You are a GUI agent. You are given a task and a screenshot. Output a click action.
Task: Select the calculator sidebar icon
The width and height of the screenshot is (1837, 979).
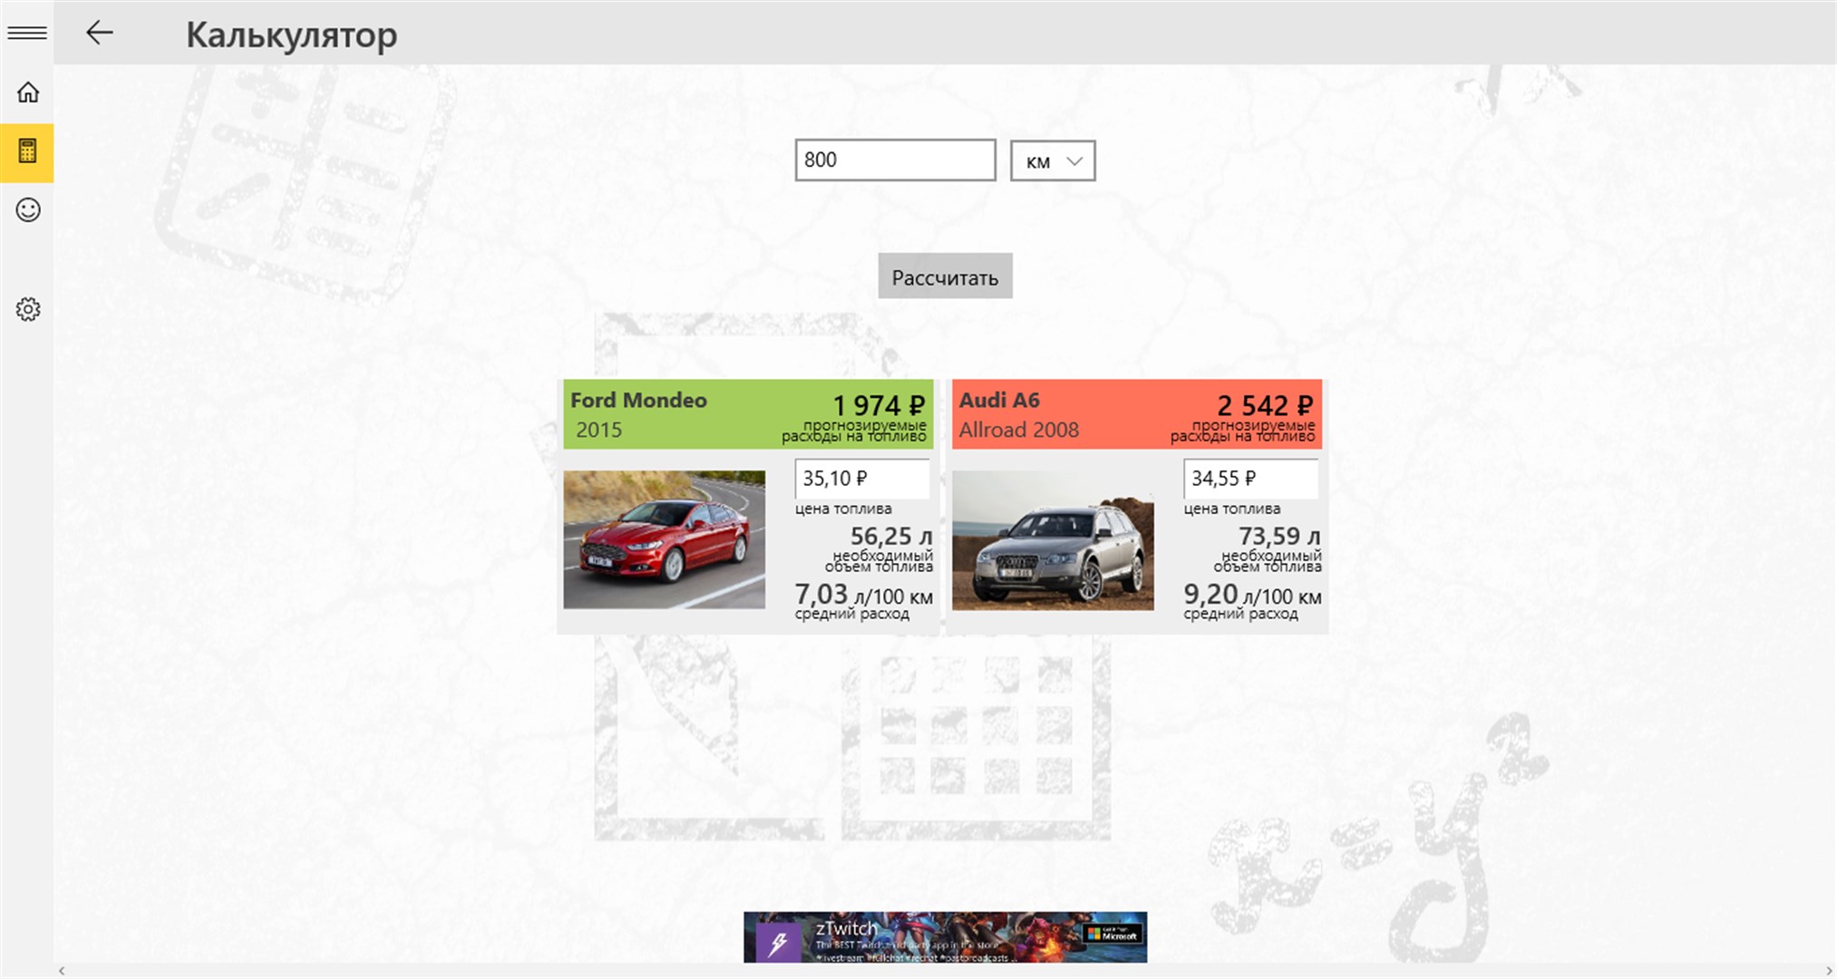tap(27, 151)
